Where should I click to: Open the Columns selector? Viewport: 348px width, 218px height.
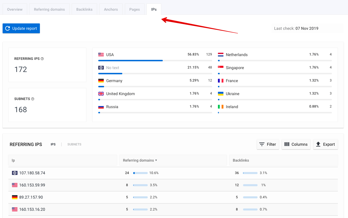[x=296, y=144]
